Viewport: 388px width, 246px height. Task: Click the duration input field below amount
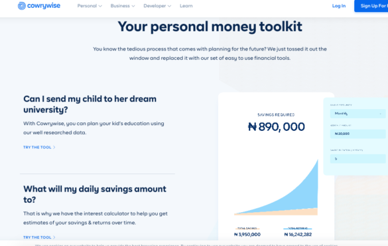357,159
